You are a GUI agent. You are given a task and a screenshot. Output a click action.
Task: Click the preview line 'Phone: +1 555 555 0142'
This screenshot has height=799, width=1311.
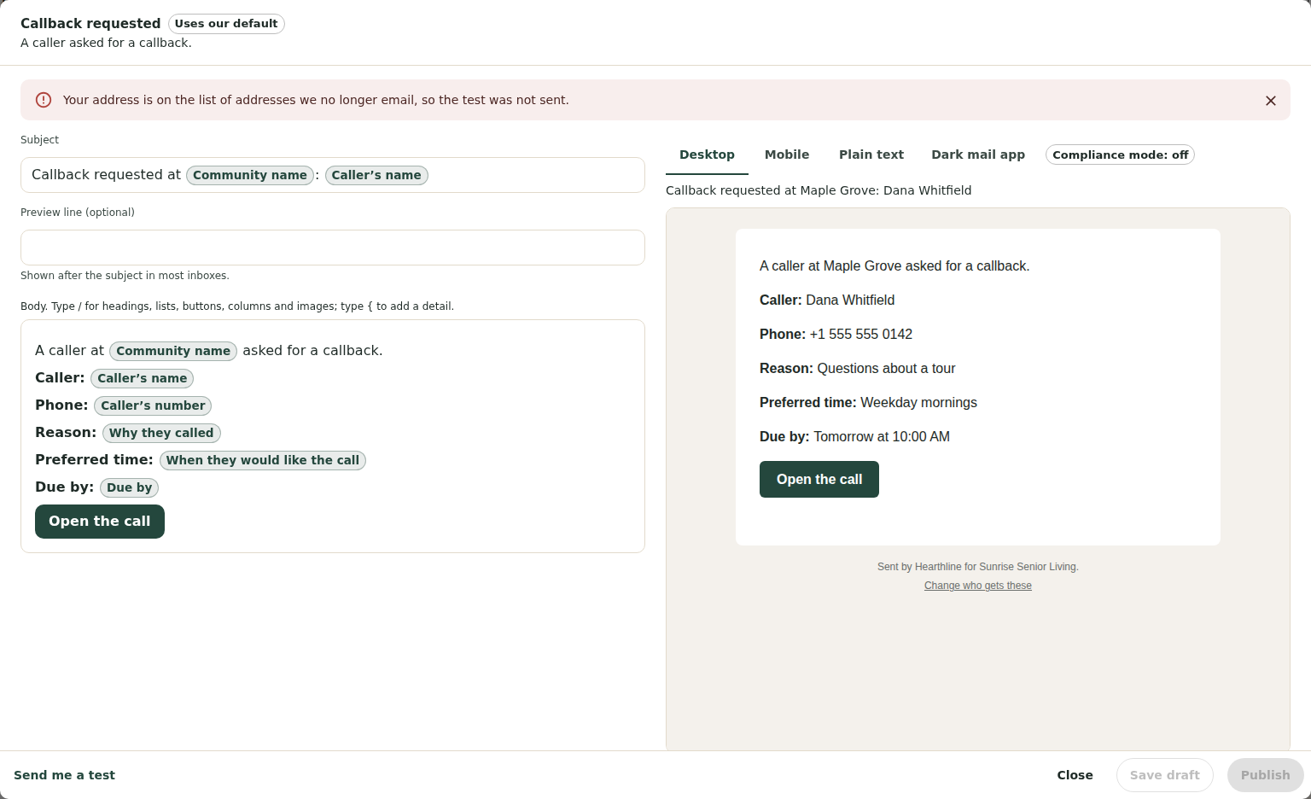coord(836,335)
